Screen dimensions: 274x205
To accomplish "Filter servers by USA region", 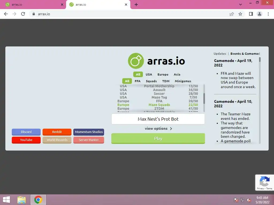I will click(x=149, y=74).
